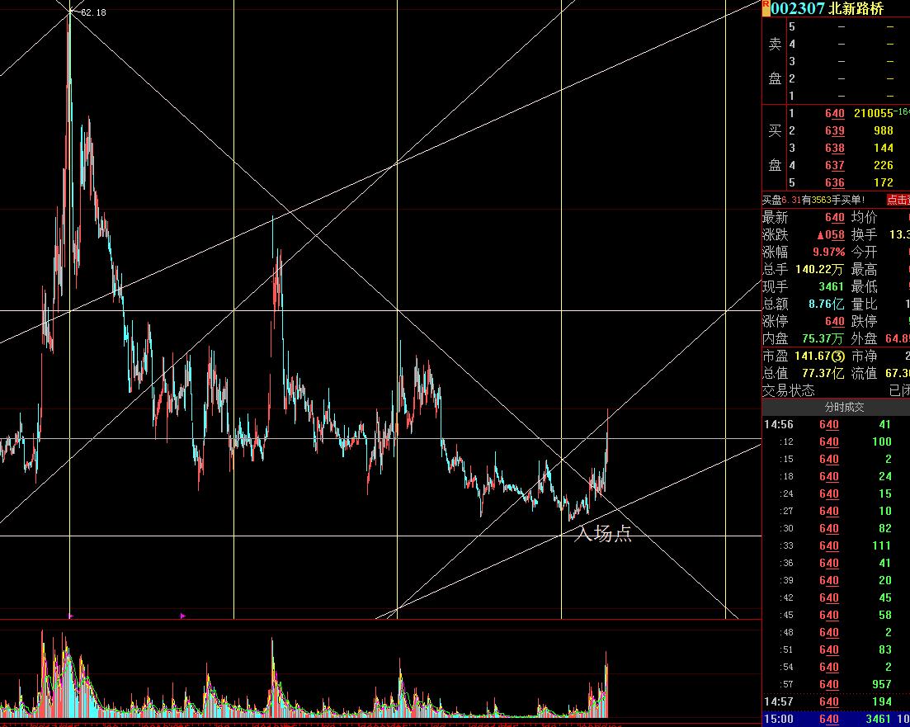910x727 pixels.
Task: Click the 总额 value 8.76亿
Action: pyautogui.click(x=827, y=304)
